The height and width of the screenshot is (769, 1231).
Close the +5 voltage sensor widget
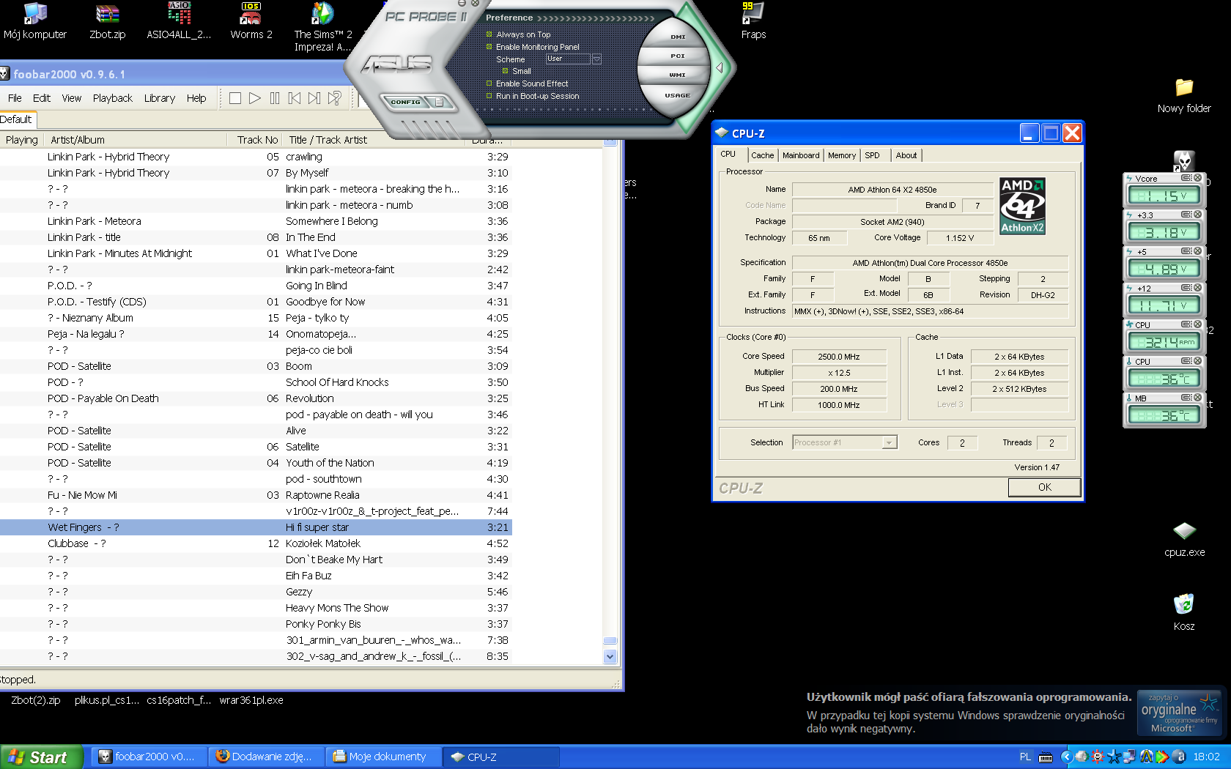(x=1197, y=251)
